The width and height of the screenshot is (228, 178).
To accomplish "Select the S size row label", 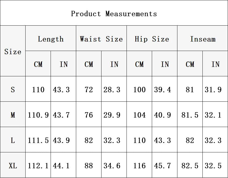I will tap(13, 89).
